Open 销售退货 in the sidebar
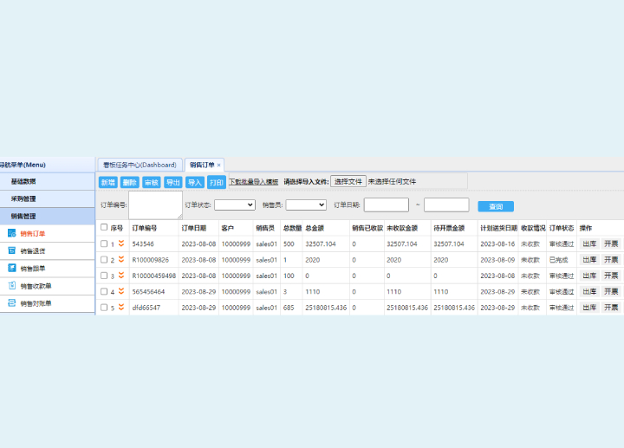 [x=33, y=250]
